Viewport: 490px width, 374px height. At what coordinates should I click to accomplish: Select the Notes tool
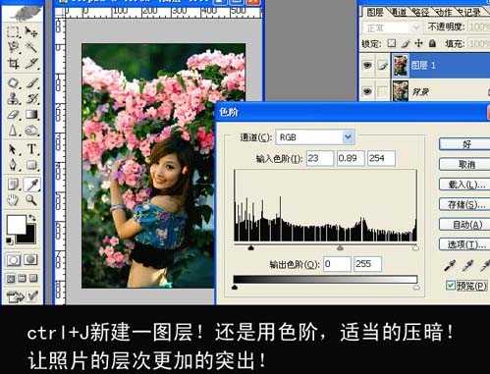point(14,185)
